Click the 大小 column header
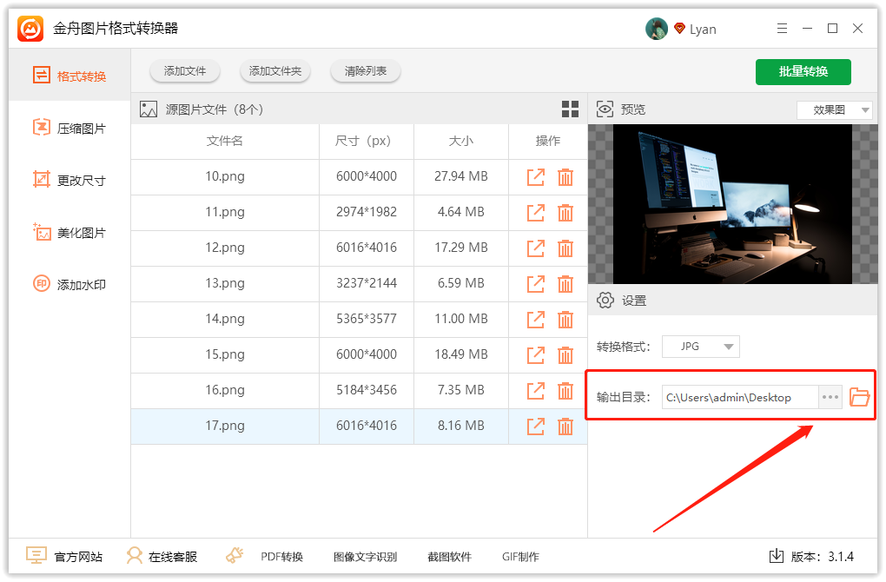This screenshot has height=582, width=886. coord(461,141)
